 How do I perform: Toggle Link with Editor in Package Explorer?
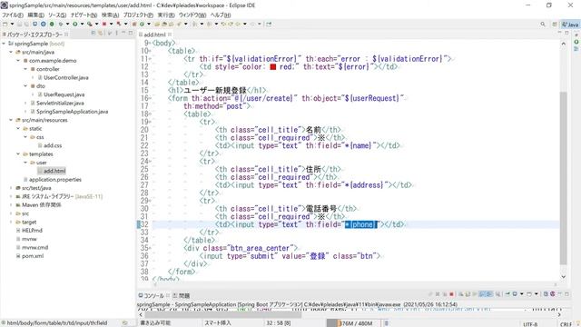(x=101, y=33)
